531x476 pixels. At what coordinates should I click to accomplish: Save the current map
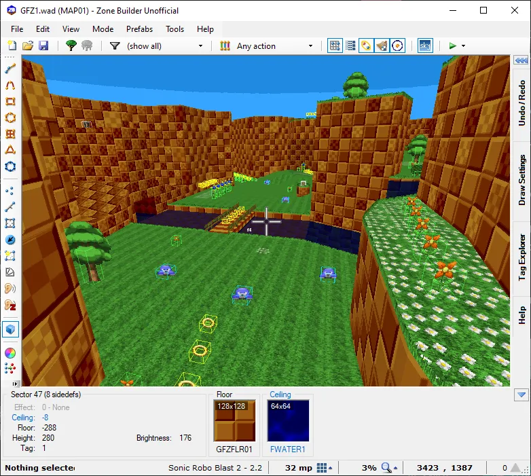[x=43, y=45]
